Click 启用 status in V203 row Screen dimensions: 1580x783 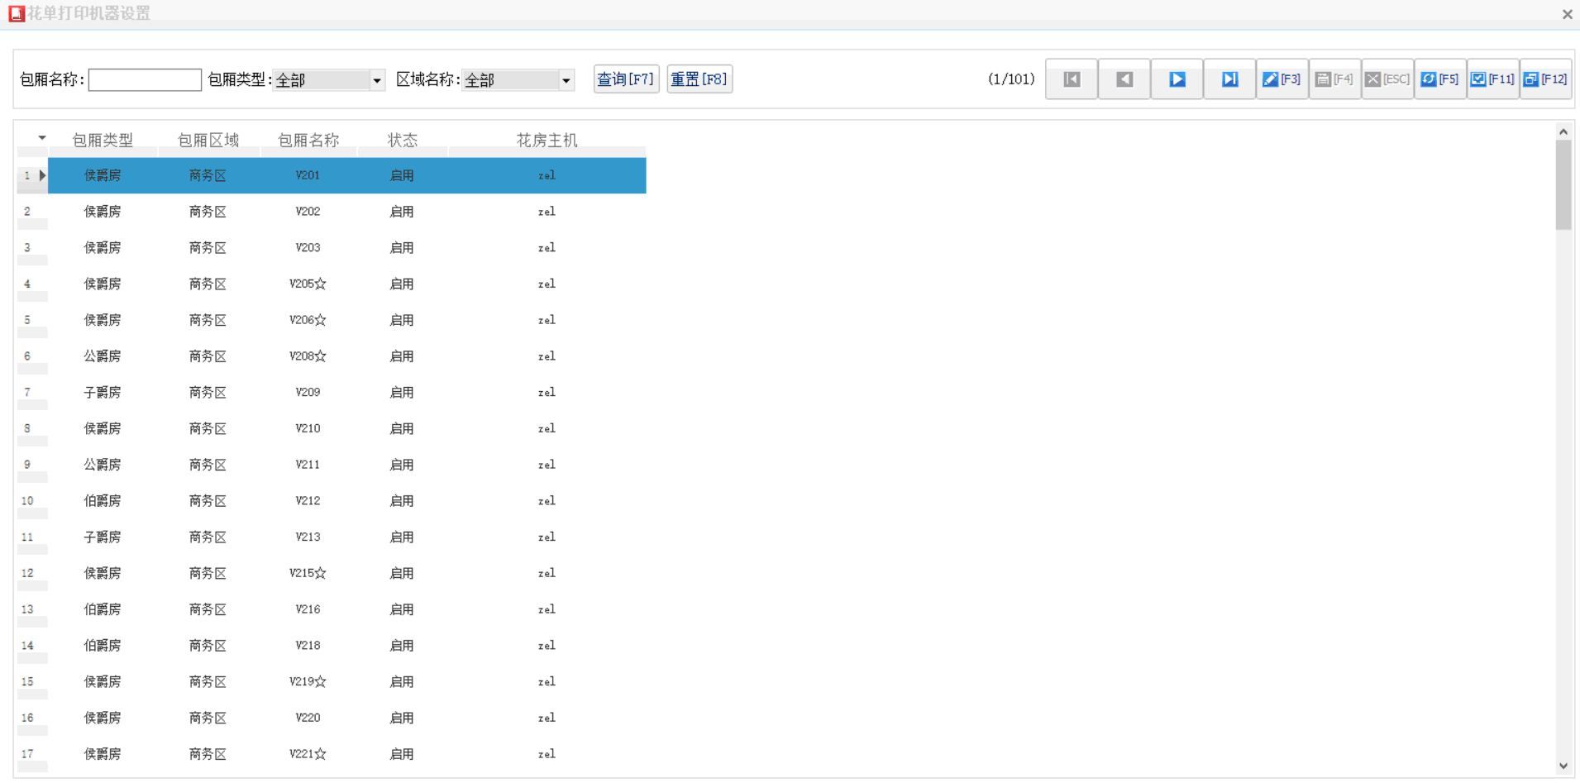402,248
